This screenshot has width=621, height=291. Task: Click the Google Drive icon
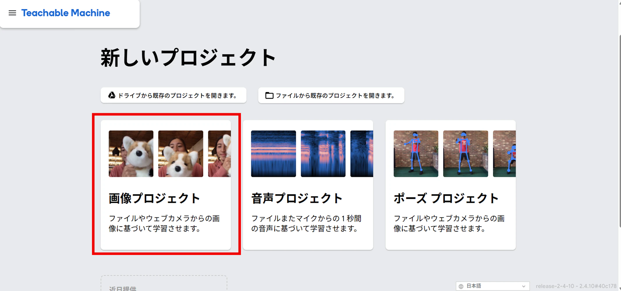112,95
